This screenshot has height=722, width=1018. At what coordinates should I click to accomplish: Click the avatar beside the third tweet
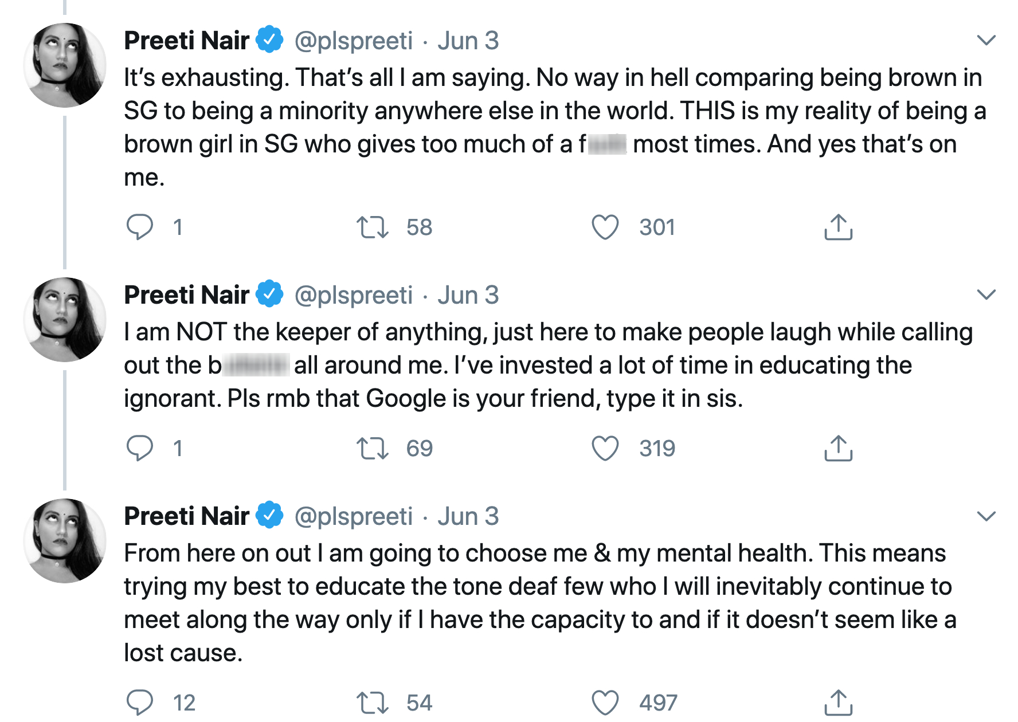pos(65,541)
